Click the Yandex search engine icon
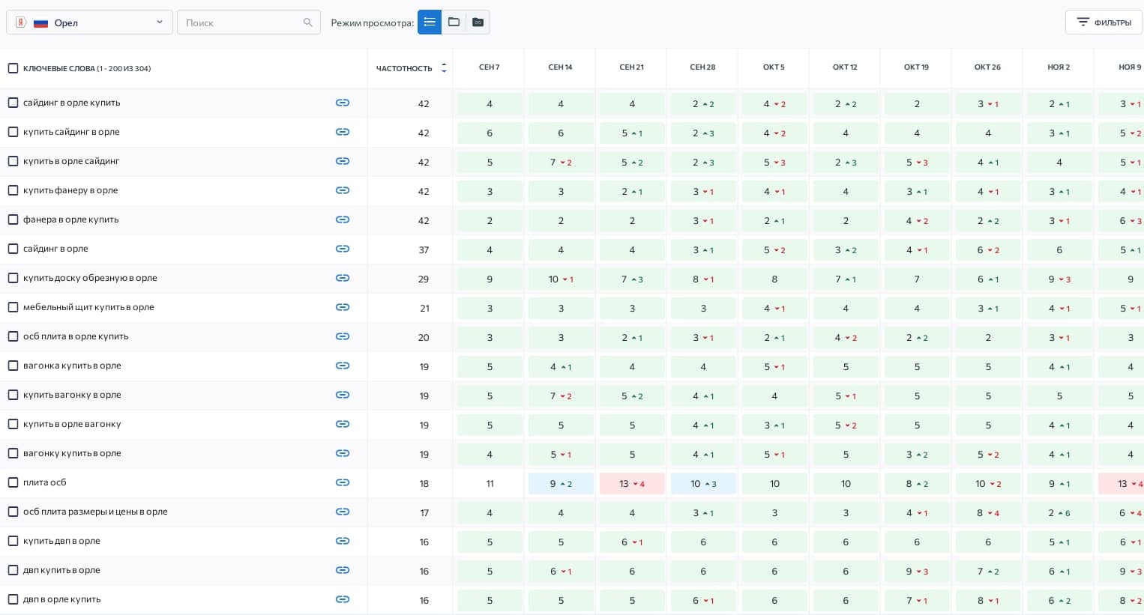The image size is (1144, 615). coord(21,22)
